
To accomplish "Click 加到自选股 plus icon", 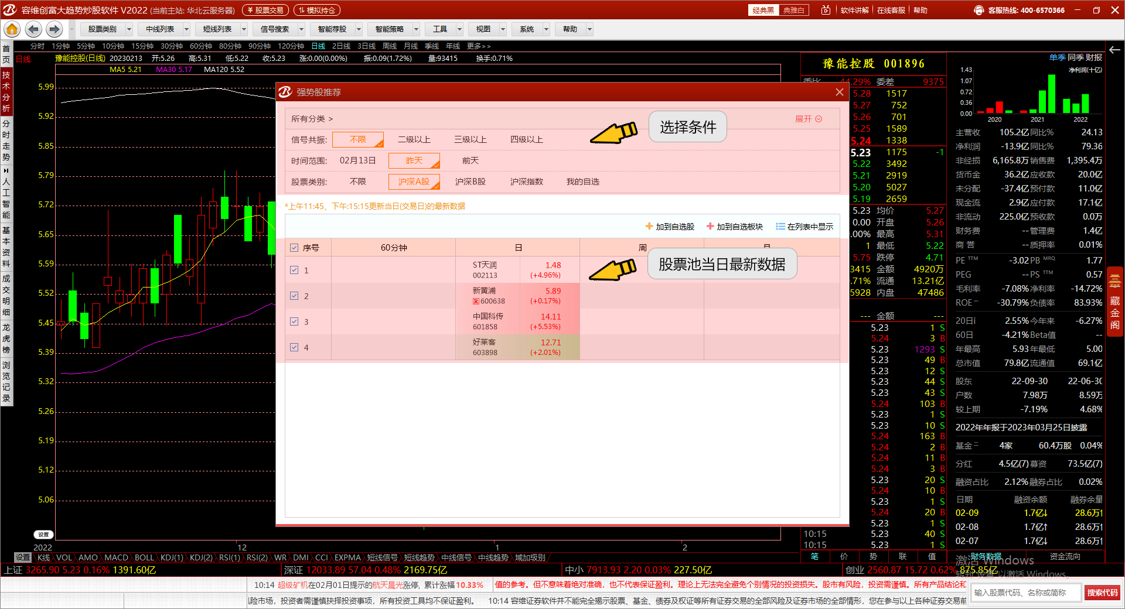I will [649, 226].
